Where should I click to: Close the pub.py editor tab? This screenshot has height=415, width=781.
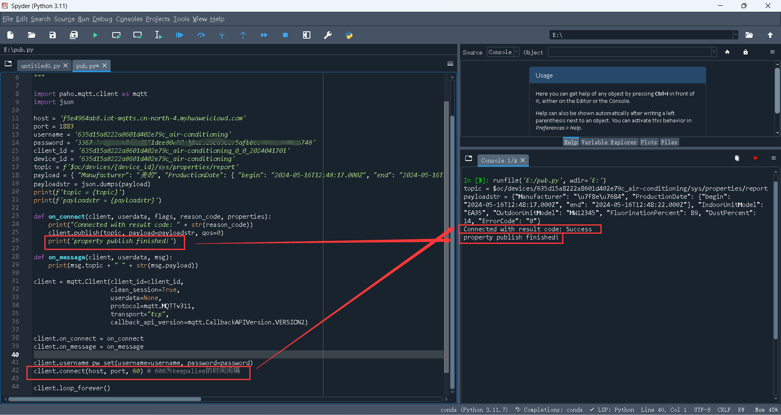105,65
